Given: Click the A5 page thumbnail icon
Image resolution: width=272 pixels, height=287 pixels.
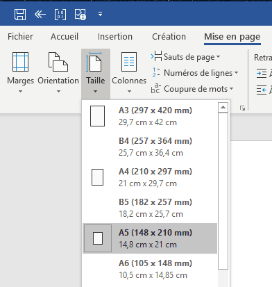Looking at the screenshot, I should (x=98, y=238).
